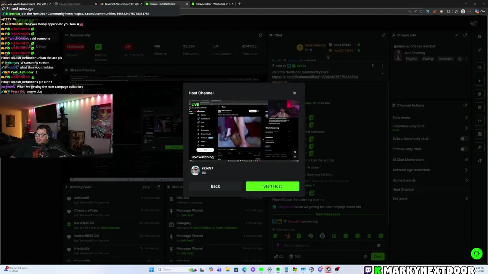This screenshot has width=488, height=274.
Task: Unpin the BotRix pinned chat message
Action: click(372, 66)
